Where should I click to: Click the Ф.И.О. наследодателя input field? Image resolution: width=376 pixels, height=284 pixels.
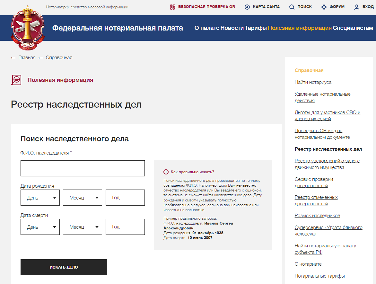[83, 168]
